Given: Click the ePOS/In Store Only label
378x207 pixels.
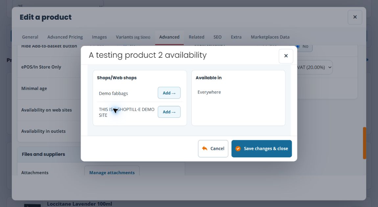Looking at the screenshot, I should coord(41,67).
